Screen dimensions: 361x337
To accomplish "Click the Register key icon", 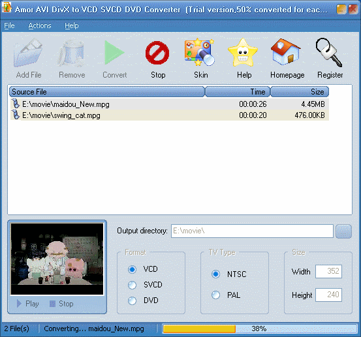I will point(329,53).
